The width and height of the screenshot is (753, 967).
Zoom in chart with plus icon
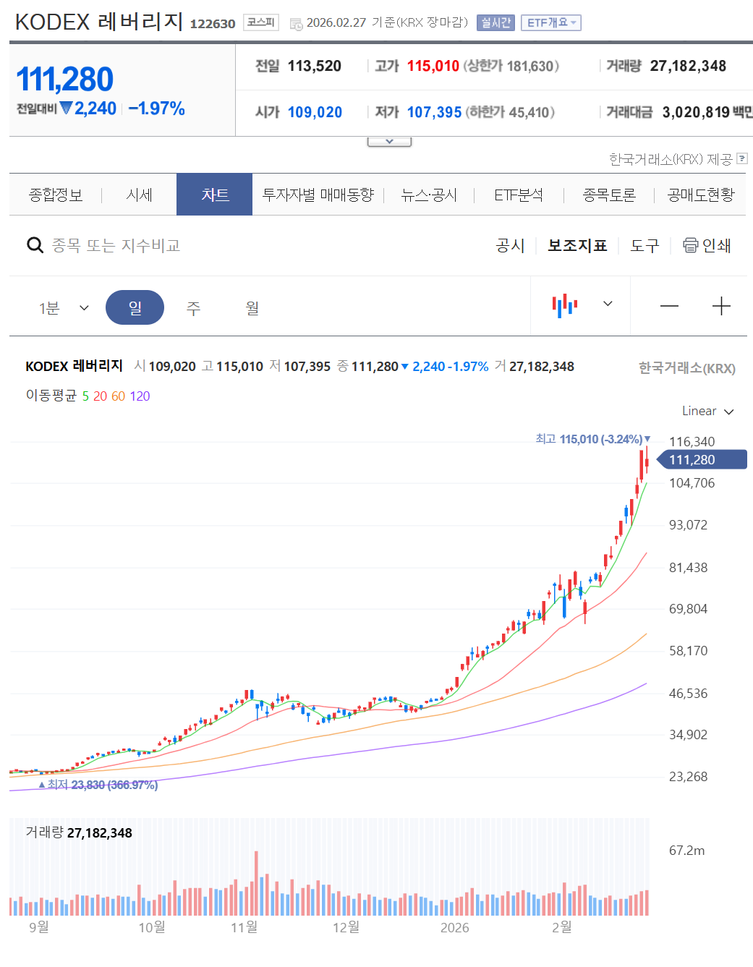[721, 306]
